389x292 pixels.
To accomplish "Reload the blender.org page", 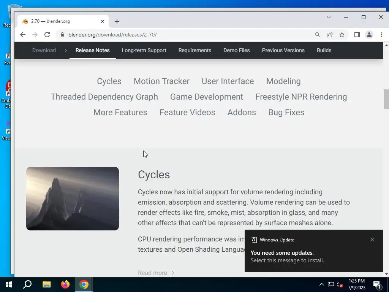I will coord(47,35).
